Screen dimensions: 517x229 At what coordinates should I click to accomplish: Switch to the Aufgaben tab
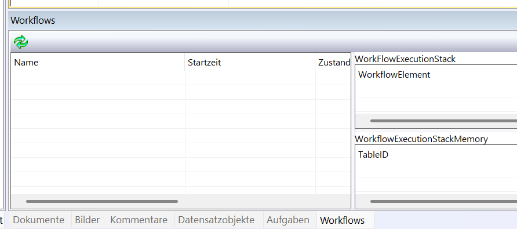pos(288,220)
